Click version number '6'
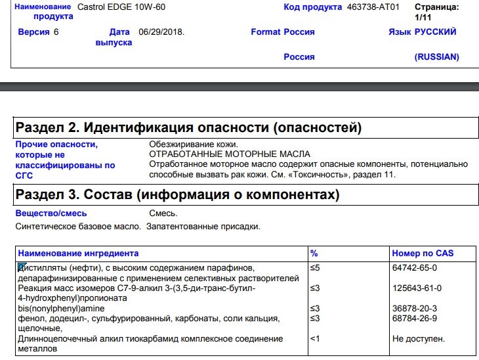Screen dimensions: 479x360 [x=56, y=32]
